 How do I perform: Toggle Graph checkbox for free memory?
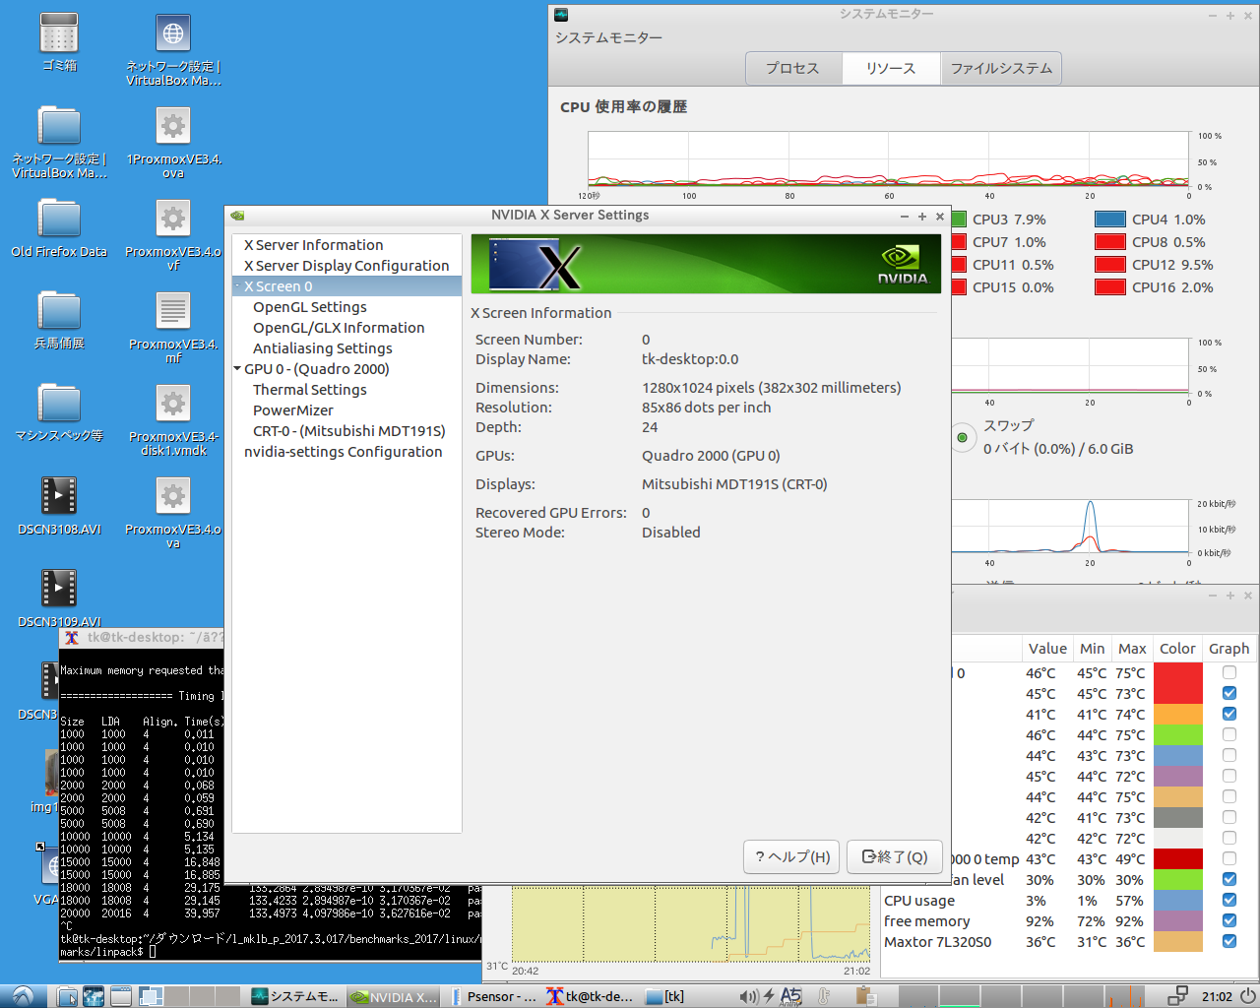pyautogui.click(x=1228, y=920)
